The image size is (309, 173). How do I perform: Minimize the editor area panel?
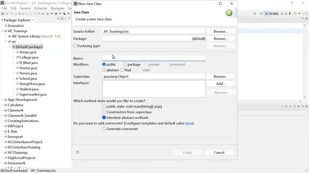point(303,18)
